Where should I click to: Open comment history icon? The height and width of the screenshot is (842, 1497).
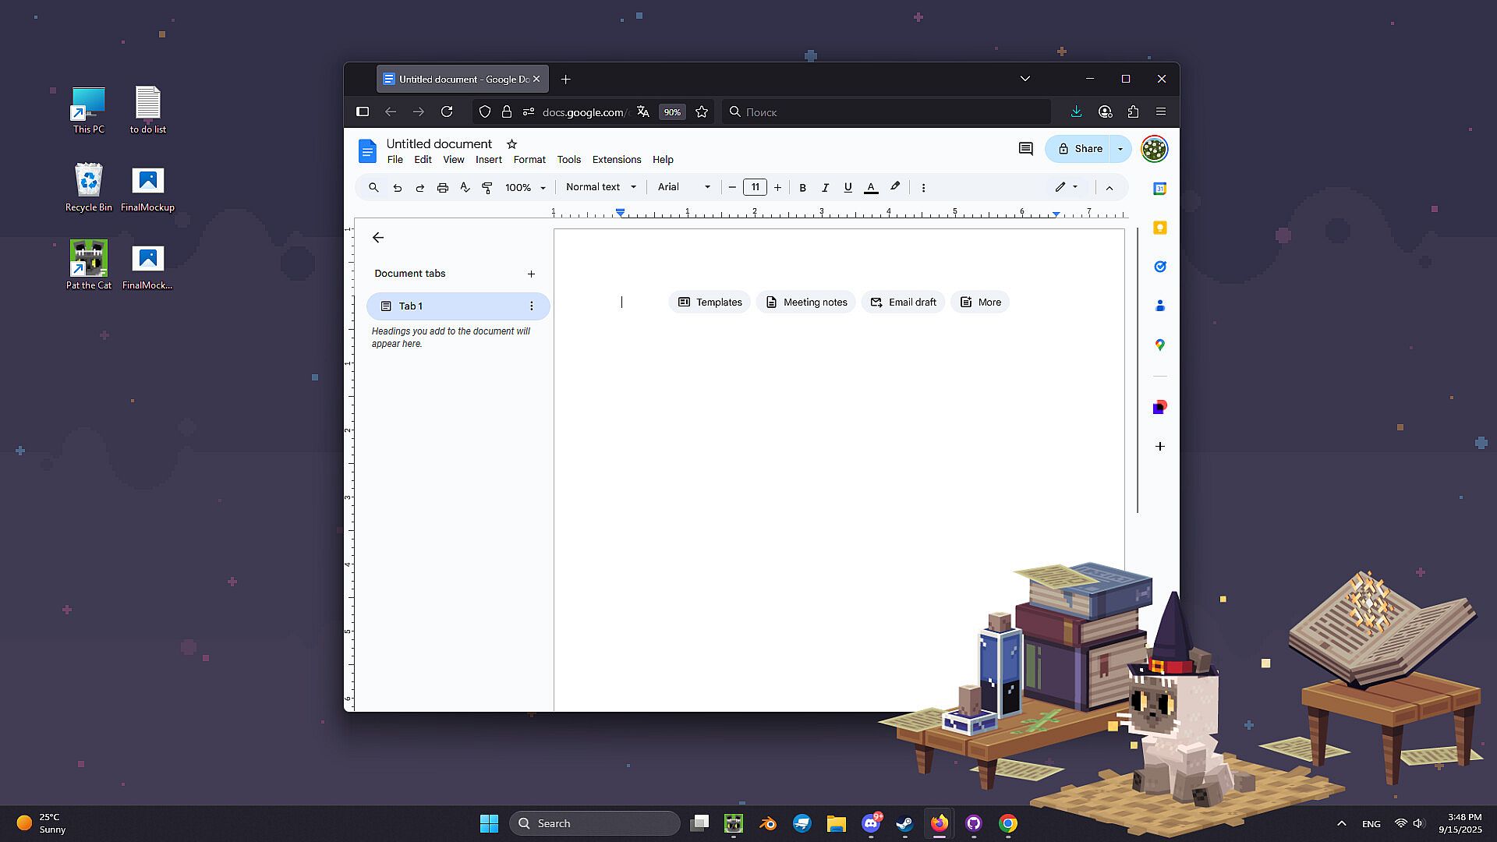tap(1025, 149)
